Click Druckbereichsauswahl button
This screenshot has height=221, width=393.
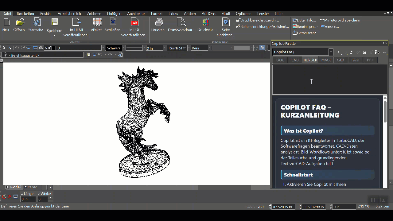(x=257, y=20)
